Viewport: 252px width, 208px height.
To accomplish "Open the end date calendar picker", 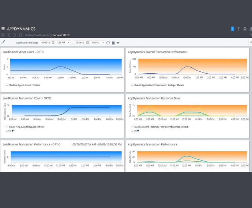I will [x=87, y=43].
